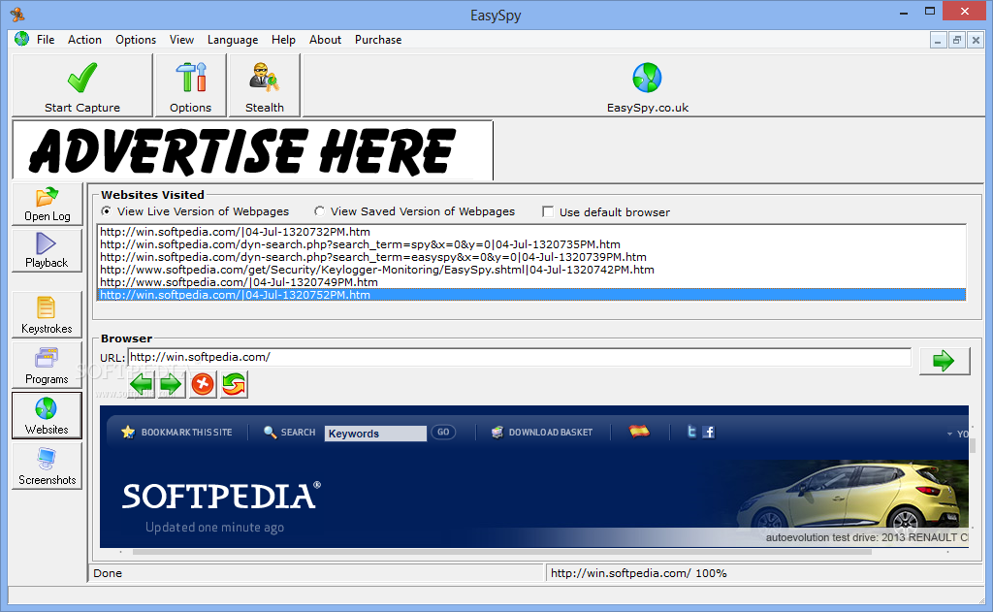Click the Spanish flag icon

coord(639,432)
